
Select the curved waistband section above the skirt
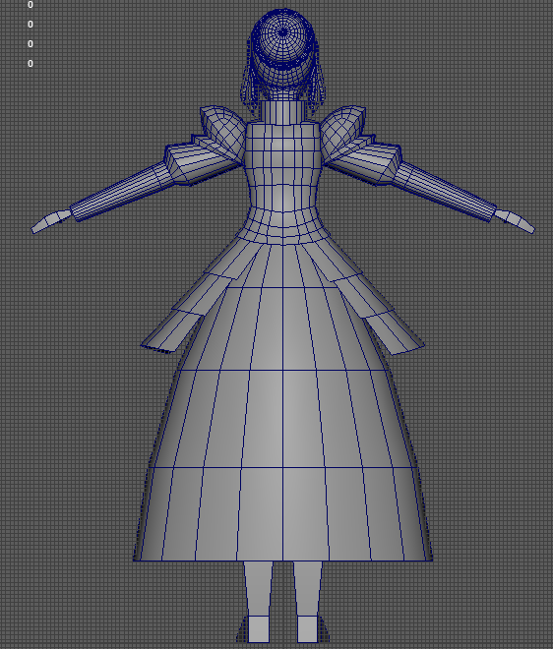[283, 227]
